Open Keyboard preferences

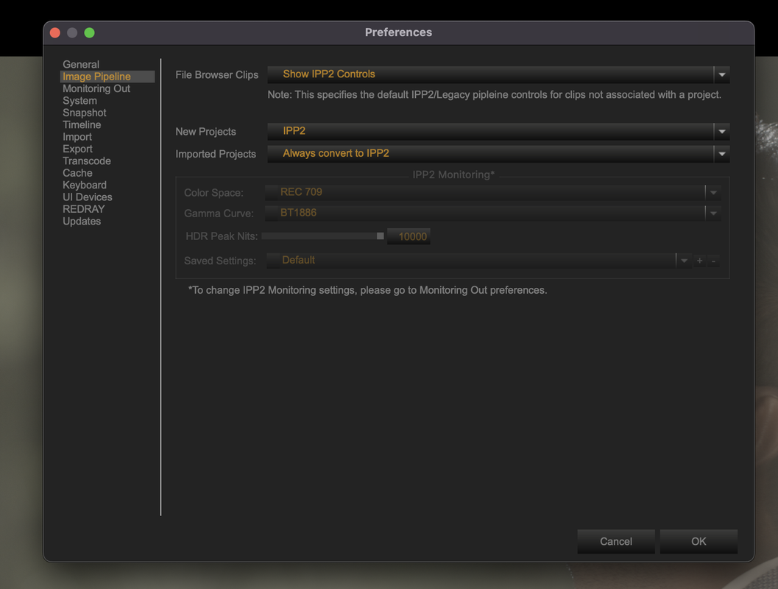(x=85, y=185)
